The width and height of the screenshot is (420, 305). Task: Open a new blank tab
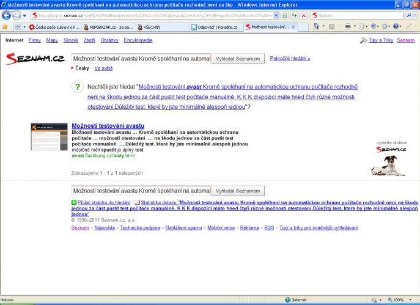click(303, 27)
